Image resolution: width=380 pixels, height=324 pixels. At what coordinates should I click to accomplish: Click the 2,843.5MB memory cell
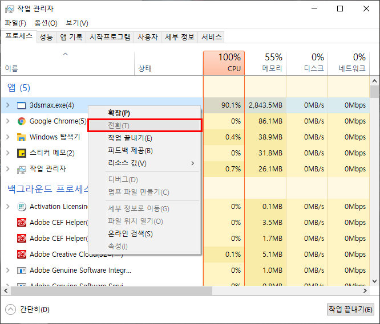[x=265, y=105]
